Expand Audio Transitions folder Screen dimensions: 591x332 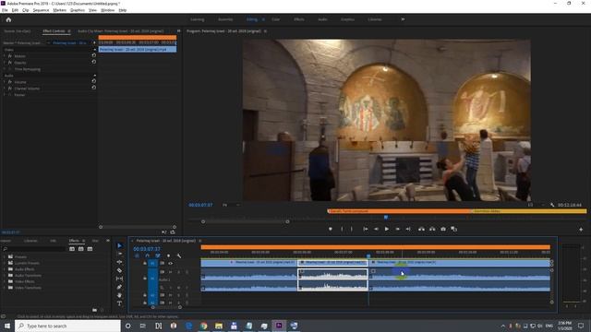coord(5,275)
